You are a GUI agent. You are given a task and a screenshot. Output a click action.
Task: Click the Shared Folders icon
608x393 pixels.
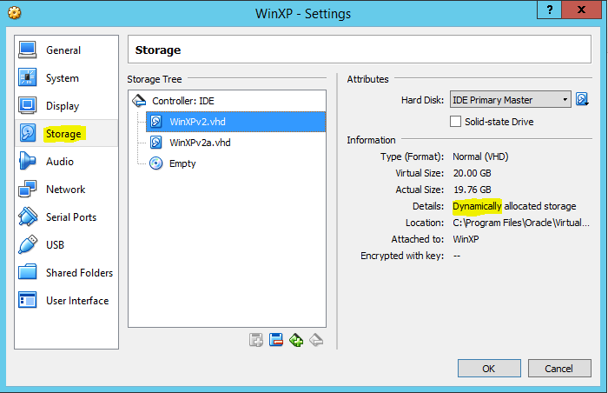[x=28, y=272]
